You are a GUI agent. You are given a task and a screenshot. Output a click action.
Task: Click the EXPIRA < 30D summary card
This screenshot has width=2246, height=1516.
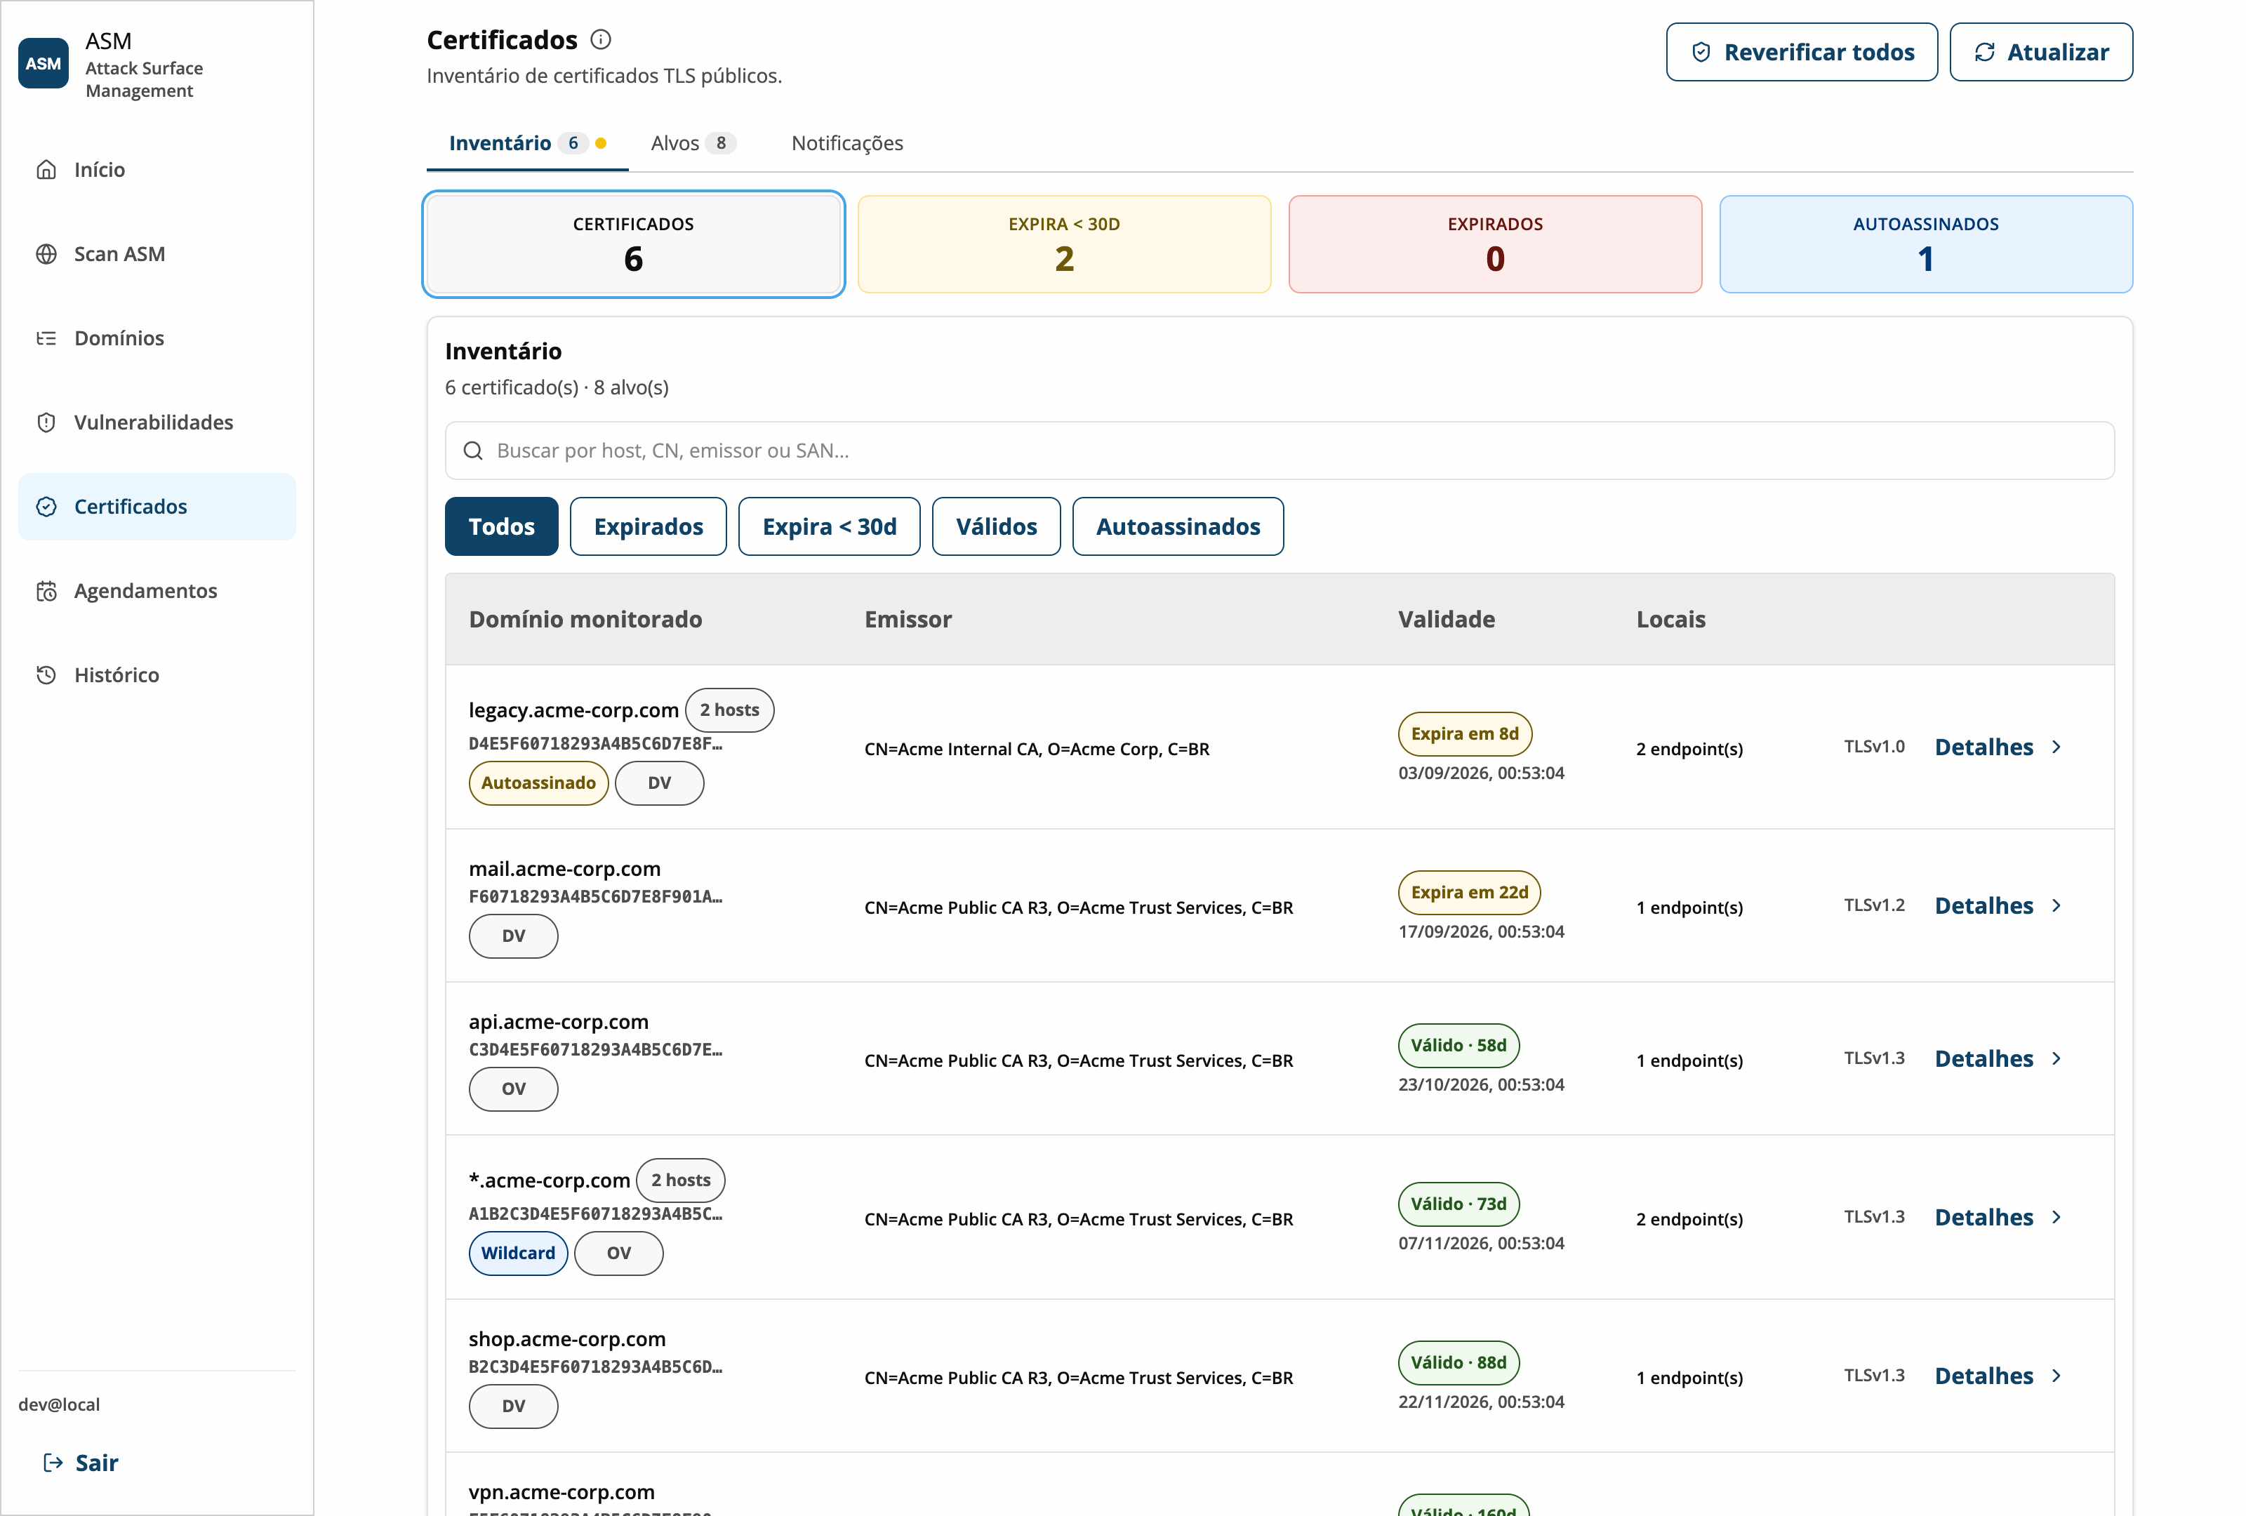tap(1064, 244)
